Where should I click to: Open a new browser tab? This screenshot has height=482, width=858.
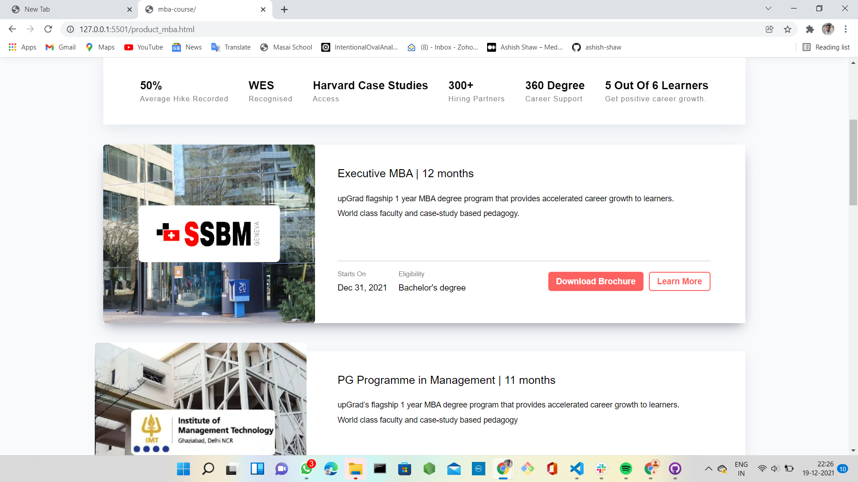click(x=284, y=9)
